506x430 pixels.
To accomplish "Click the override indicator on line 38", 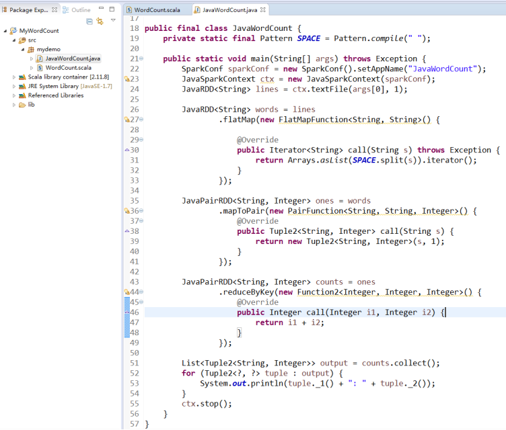I will click(126, 231).
